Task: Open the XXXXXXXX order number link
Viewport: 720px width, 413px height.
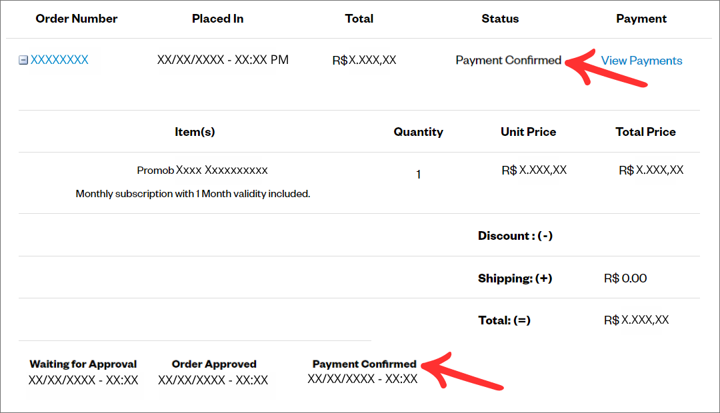Action: click(x=59, y=60)
